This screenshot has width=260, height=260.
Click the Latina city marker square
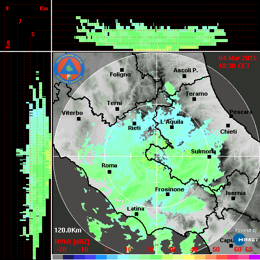[136, 214]
